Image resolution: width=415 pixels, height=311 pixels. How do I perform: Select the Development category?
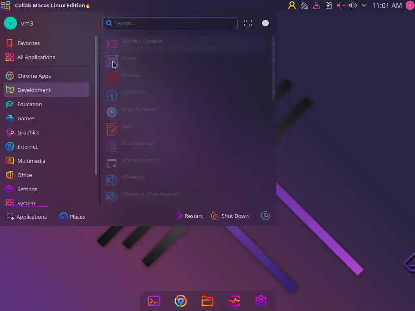tap(46, 90)
